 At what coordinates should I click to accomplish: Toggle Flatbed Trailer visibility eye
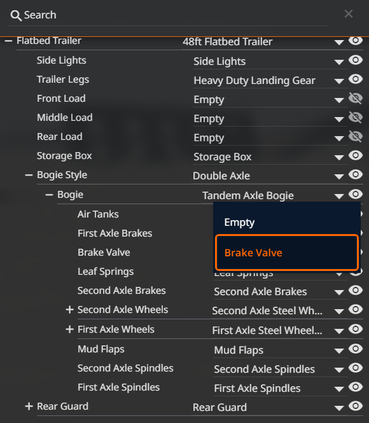356,41
